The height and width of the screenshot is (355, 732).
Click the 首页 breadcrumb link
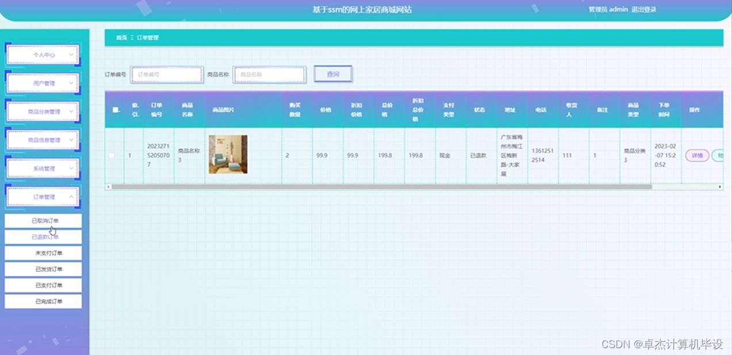[121, 38]
